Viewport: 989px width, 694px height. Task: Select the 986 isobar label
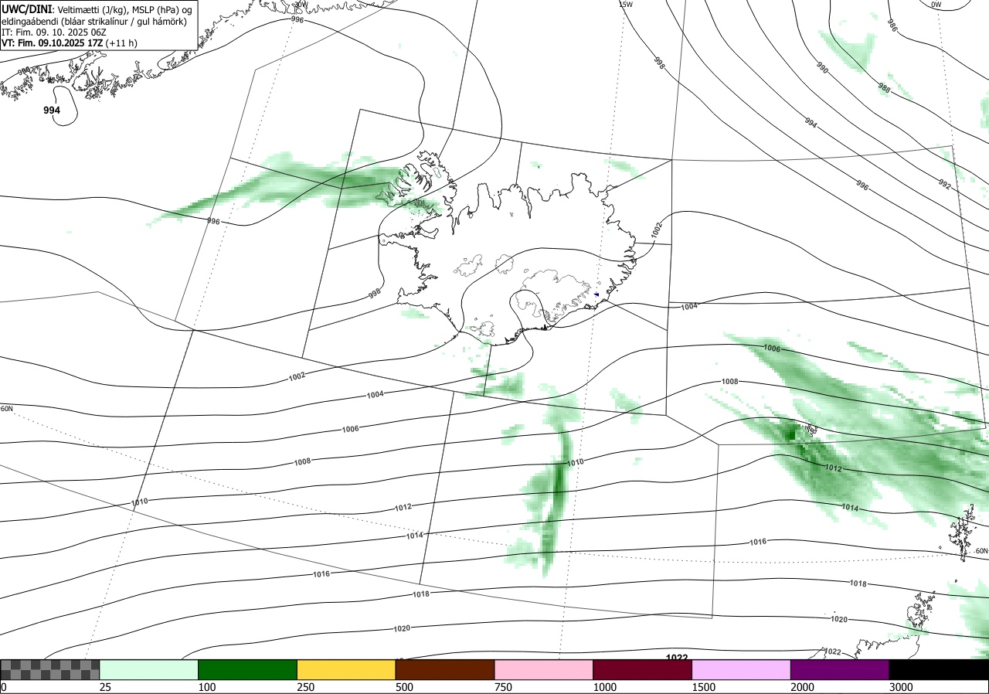tap(892, 27)
